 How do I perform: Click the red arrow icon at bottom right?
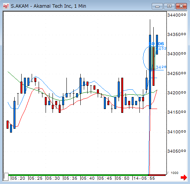(x=184, y=177)
